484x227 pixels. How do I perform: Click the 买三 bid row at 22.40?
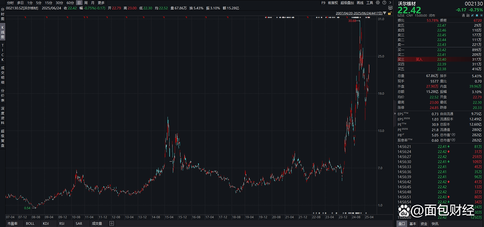(x=439, y=59)
